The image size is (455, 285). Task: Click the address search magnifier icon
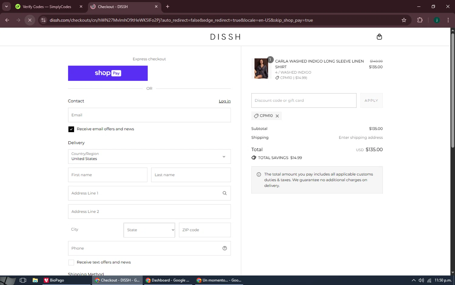[224, 193]
